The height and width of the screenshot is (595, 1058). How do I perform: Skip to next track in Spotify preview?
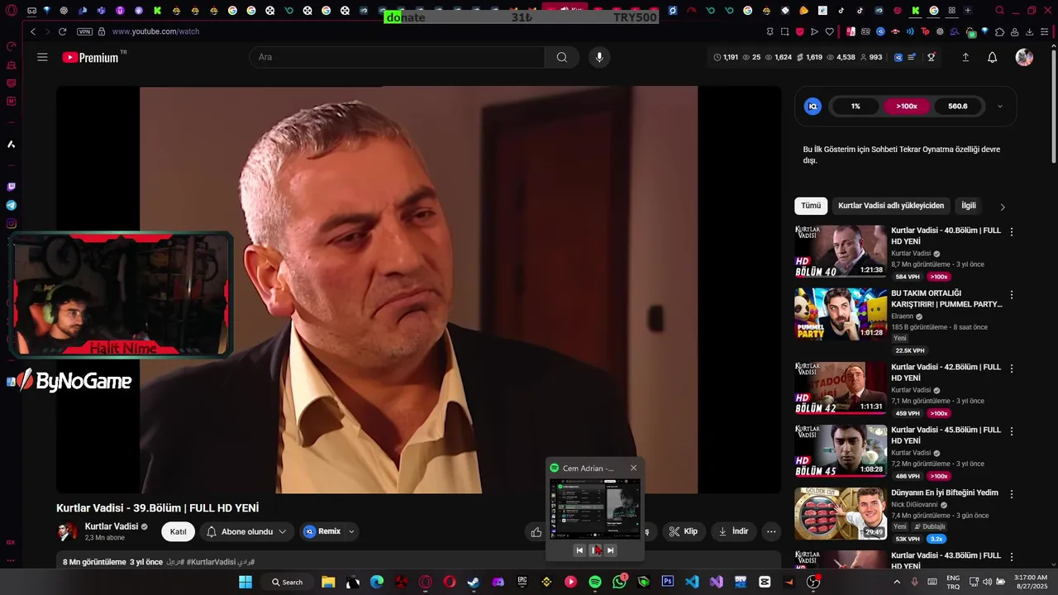611,550
